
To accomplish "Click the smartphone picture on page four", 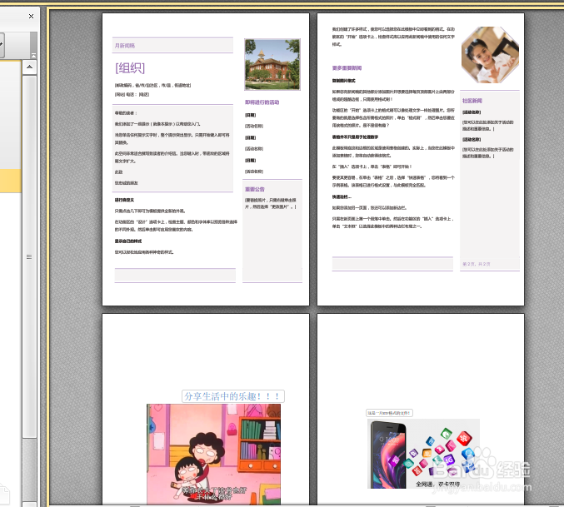I will tap(423, 454).
